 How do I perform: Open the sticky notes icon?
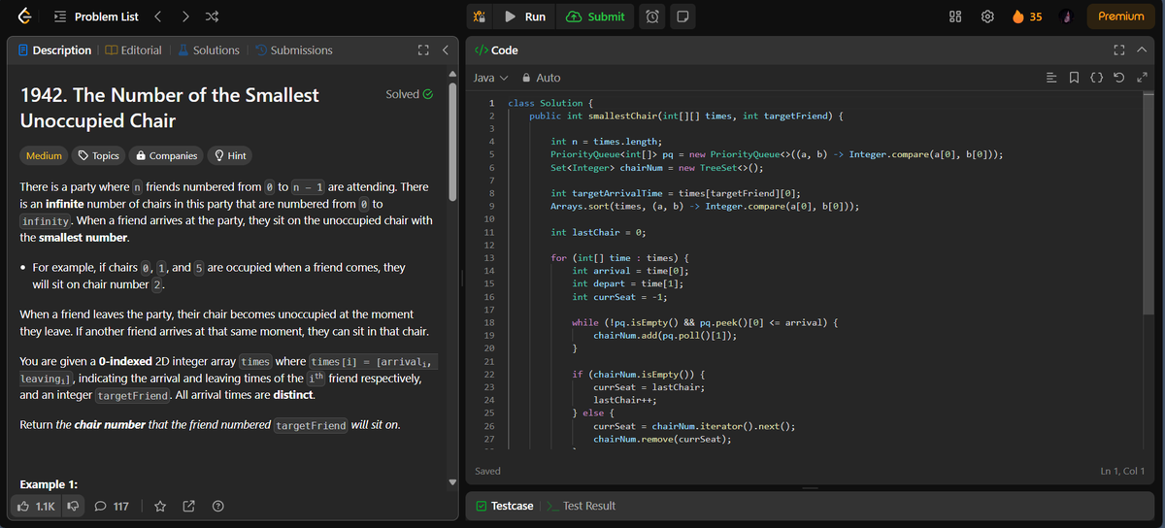tap(682, 16)
